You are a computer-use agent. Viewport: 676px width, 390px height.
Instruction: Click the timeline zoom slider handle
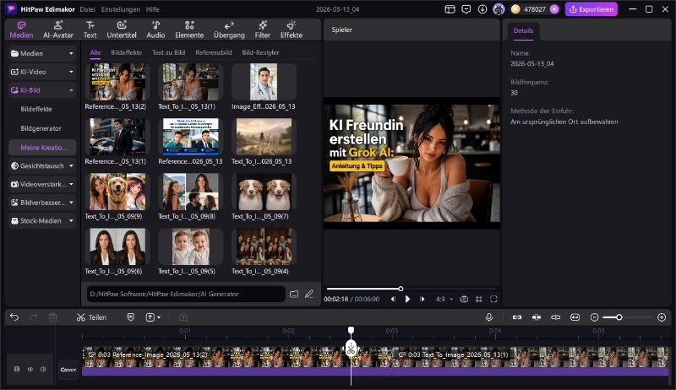point(619,317)
